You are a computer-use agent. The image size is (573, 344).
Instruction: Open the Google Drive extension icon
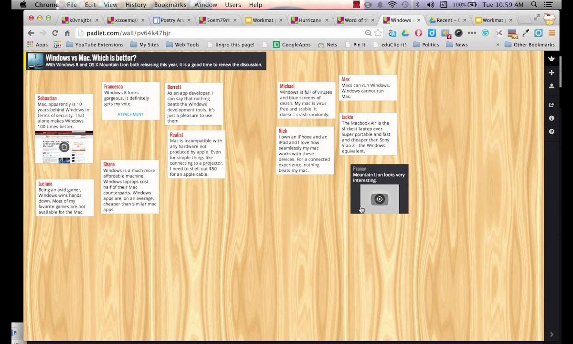click(x=405, y=33)
